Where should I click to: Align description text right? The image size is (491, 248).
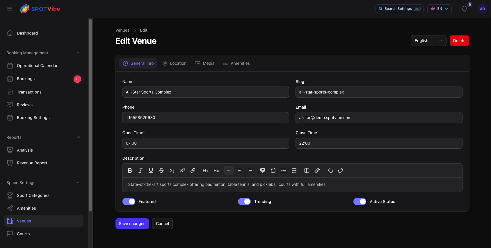tap(250, 170)
